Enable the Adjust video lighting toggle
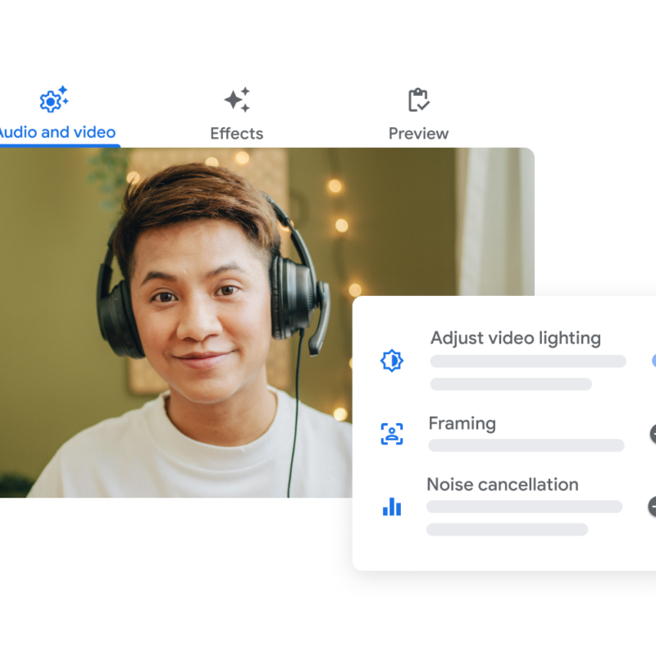Screen dimensions: 656x656 (x=653, y=361)
